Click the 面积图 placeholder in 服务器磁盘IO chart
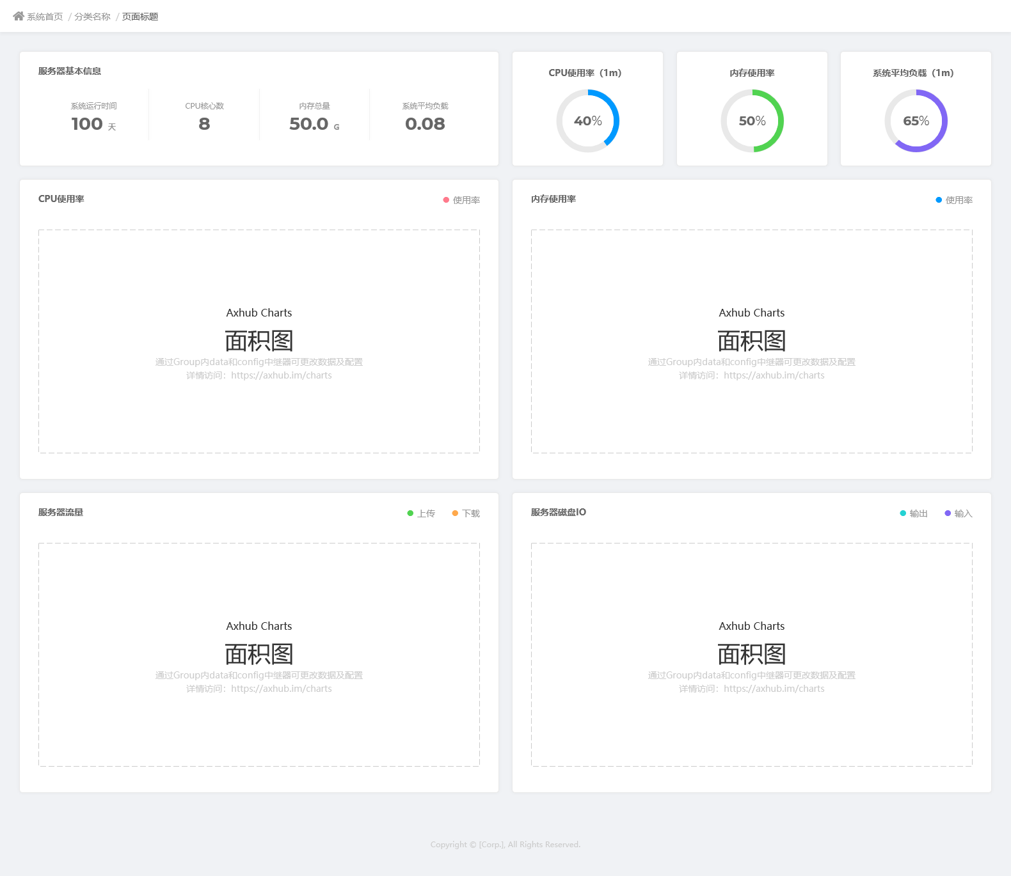1011x876 pixels. 752,654
